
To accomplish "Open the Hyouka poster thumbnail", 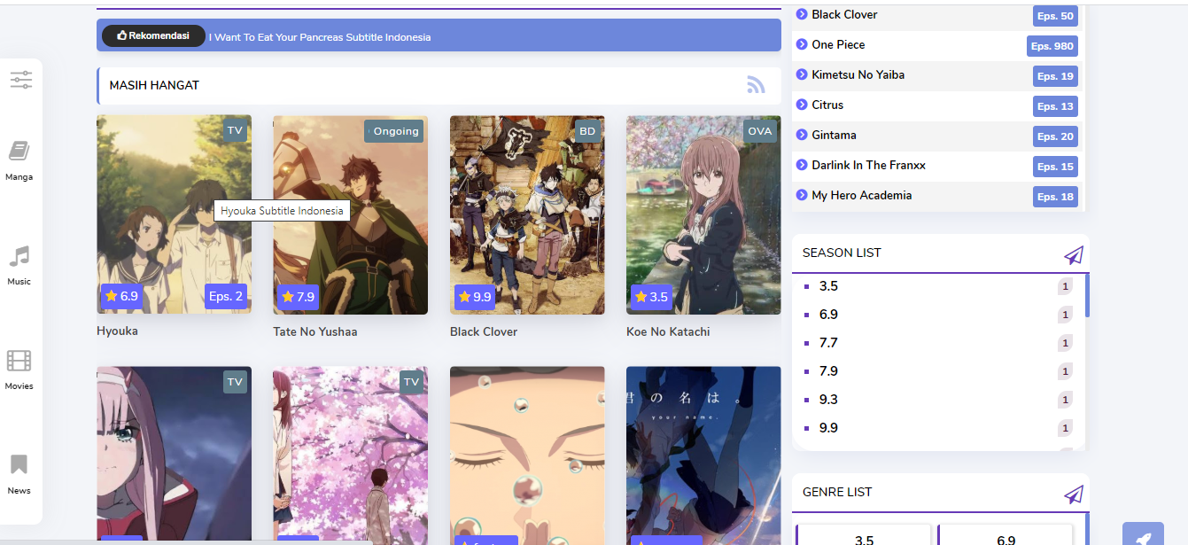I will pyautogui.click(x=174, y=214).
